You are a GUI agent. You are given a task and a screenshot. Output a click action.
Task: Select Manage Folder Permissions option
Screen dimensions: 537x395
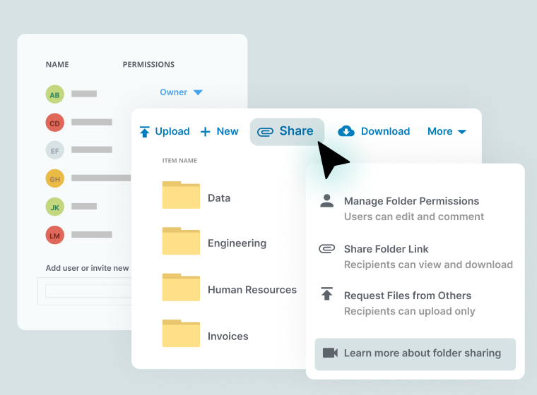tap(411, 202)
